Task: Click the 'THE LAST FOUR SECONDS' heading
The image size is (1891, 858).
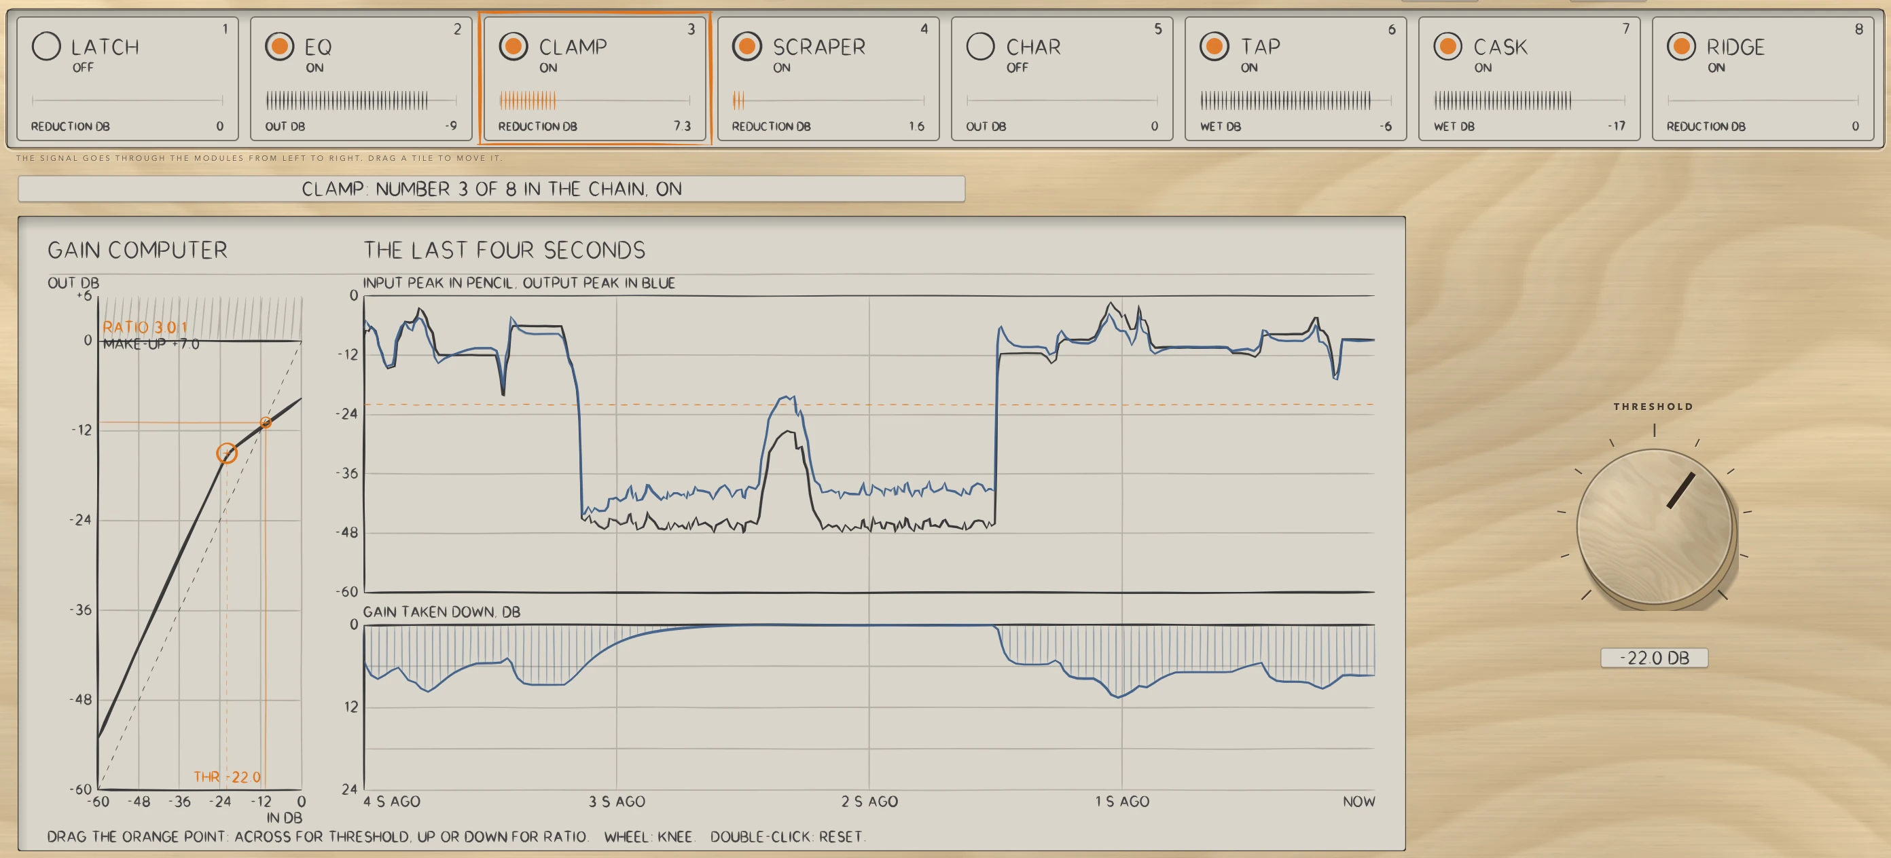Action: click(x=504, y=250)
